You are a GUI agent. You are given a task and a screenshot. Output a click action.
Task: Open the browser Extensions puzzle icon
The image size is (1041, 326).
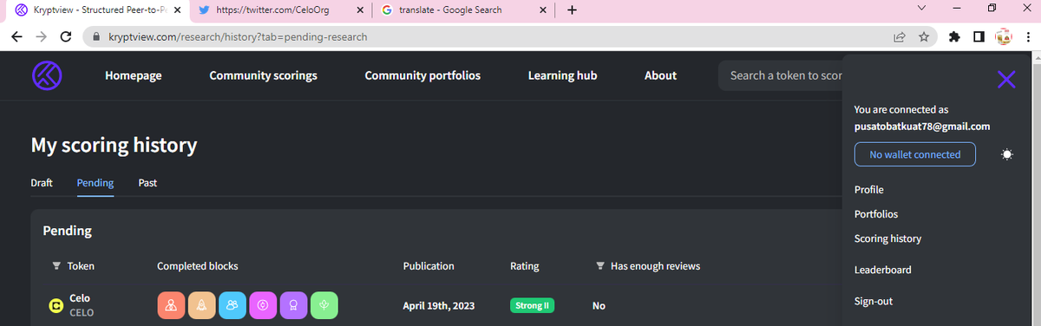coord(954,37)
